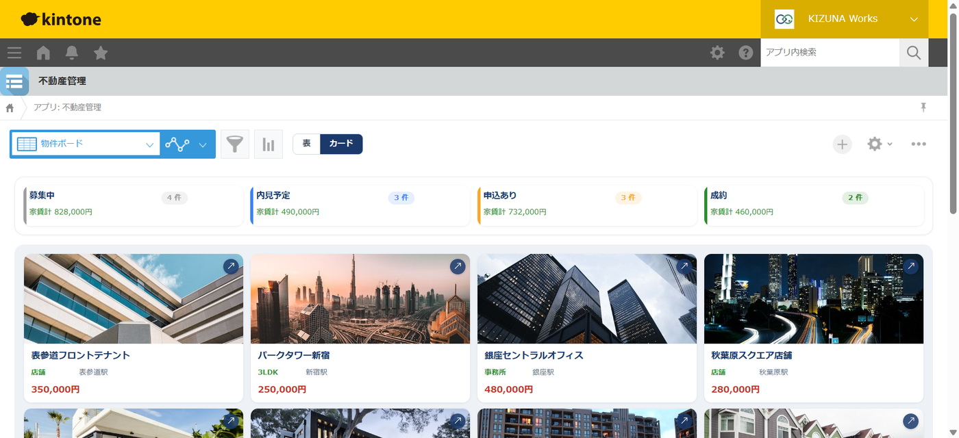Viewport: 959px width, 438px height.
Task: Click the 銀座駅 station label
Action: 543,372
